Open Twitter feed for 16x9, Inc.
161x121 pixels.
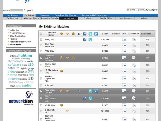90,40
